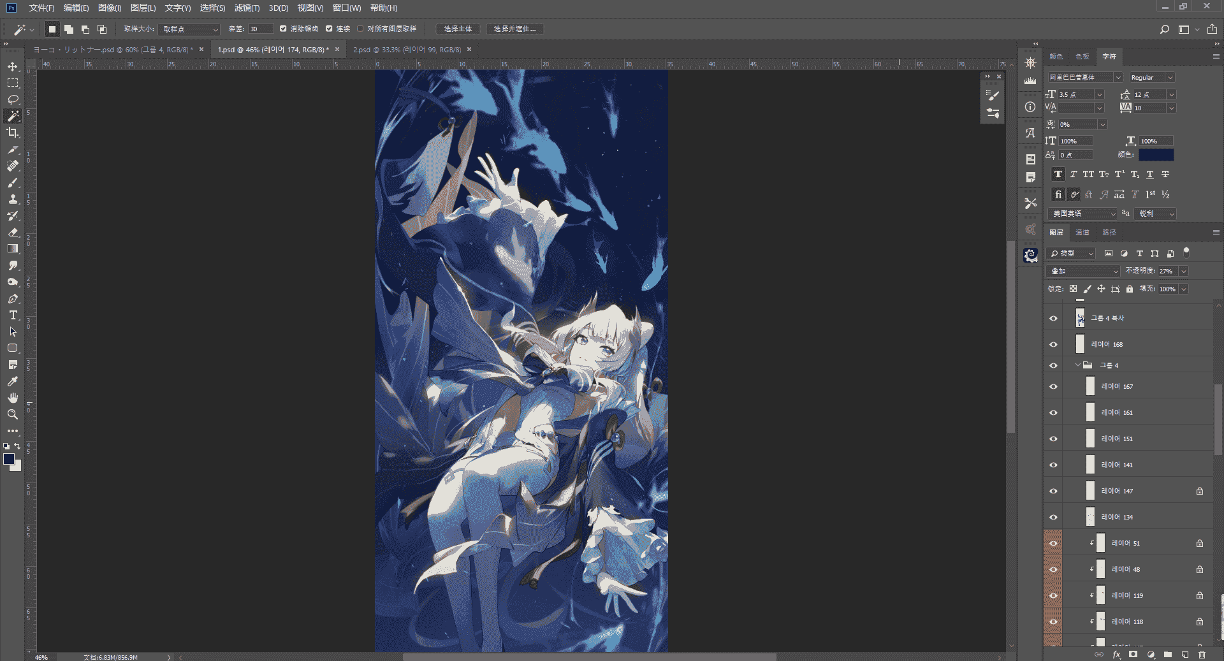Toggle visibility of 레이어 51
The width and height of the screenshot is (1224, 661).
[x=1053, y=543]
